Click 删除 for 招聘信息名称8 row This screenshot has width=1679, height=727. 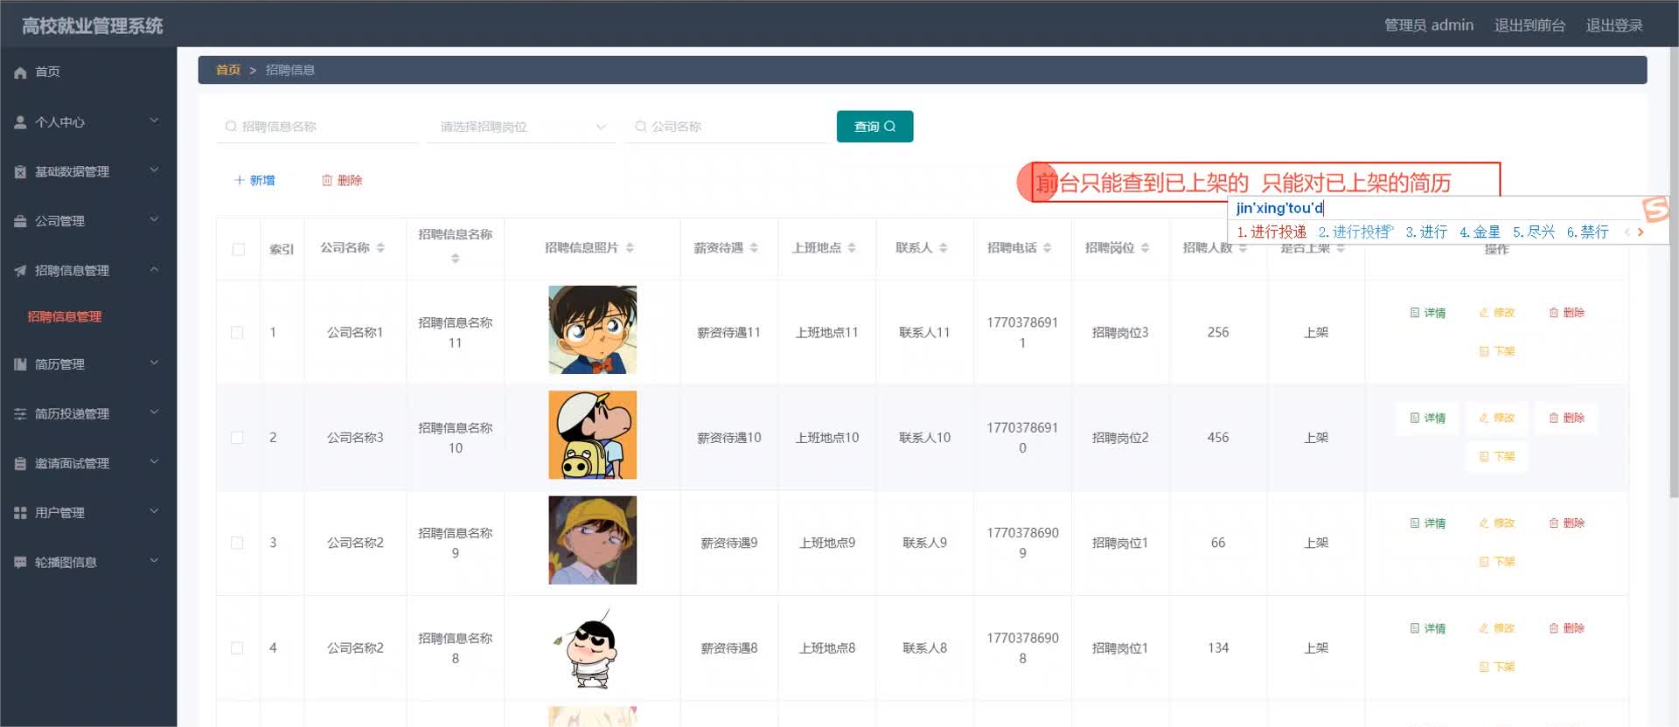(x=1566, y=628)
